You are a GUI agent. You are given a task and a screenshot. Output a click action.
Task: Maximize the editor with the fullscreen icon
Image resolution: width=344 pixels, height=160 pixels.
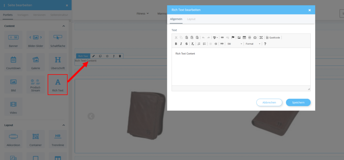point(261,37)
